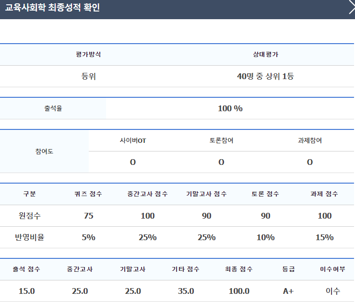Click the 15.0 attendance score

(26, 291)
